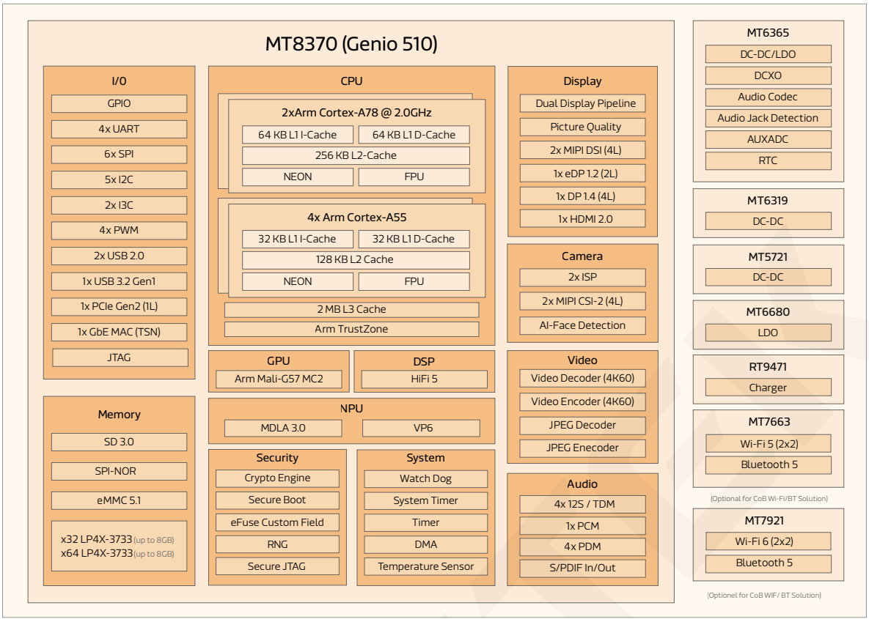The image size is (869, 619).
Task: Select the Arm TrustZone block
Action: click(351, 330)
